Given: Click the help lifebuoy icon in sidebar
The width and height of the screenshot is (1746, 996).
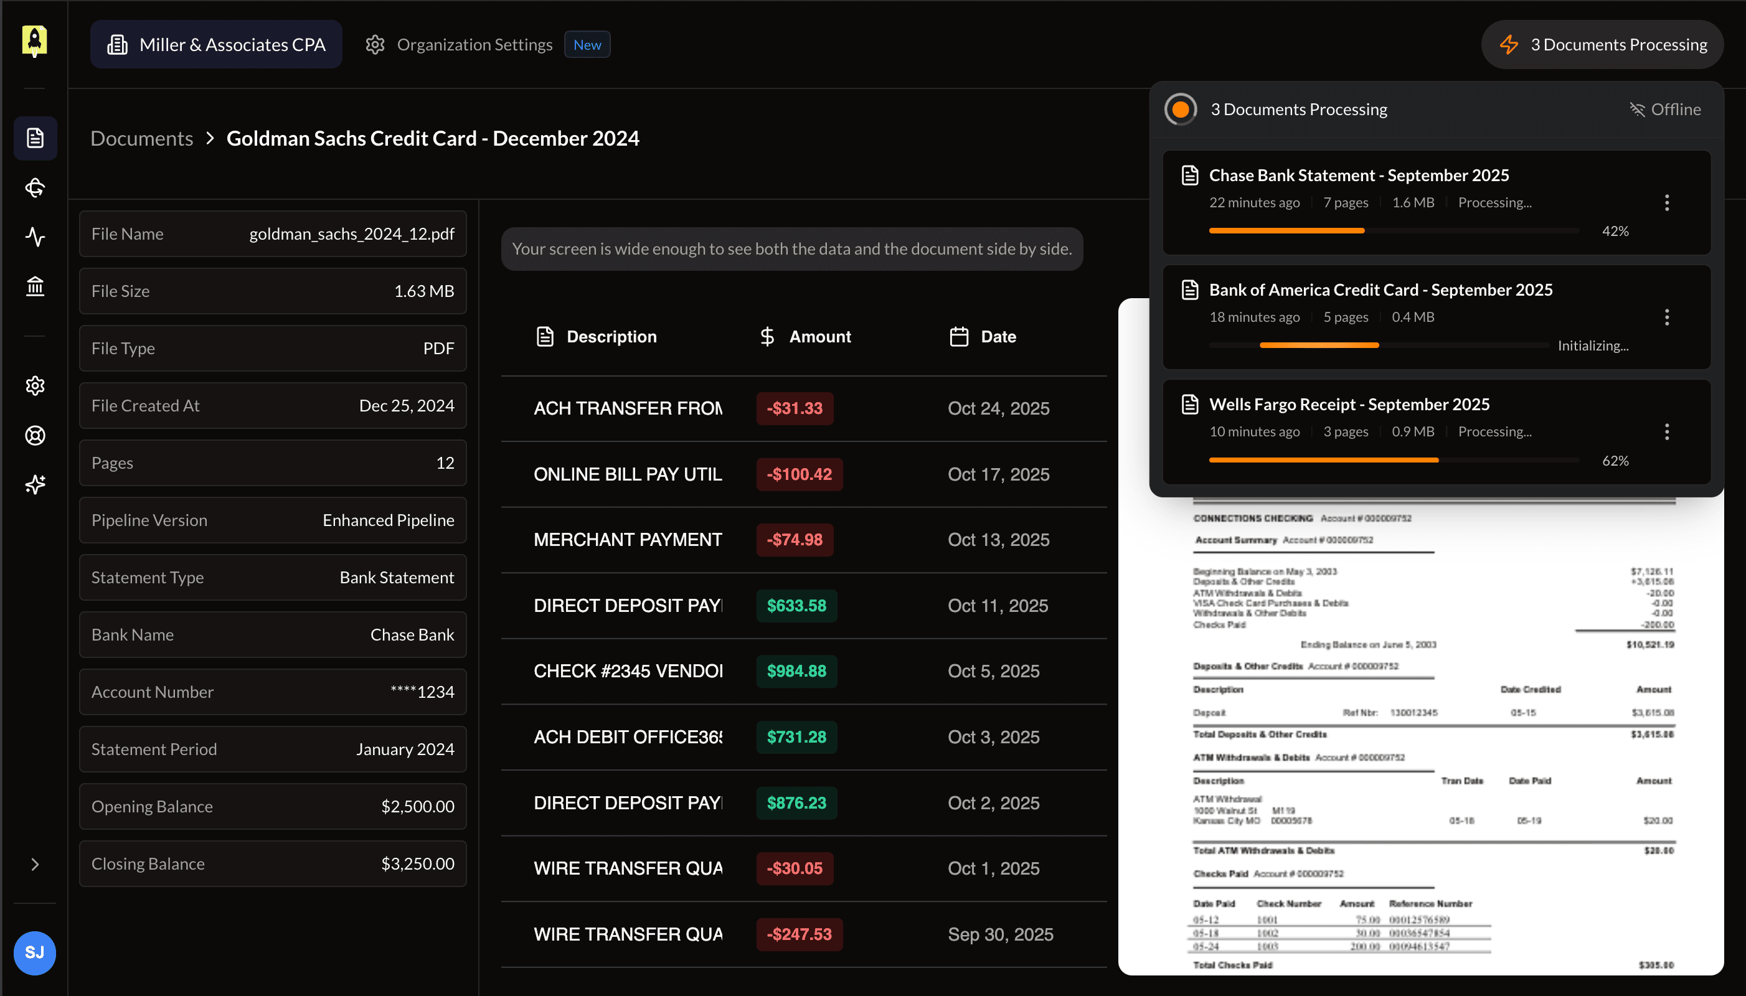Looking at the screenshot, I should pyautogui.click(x=35, y=435).
